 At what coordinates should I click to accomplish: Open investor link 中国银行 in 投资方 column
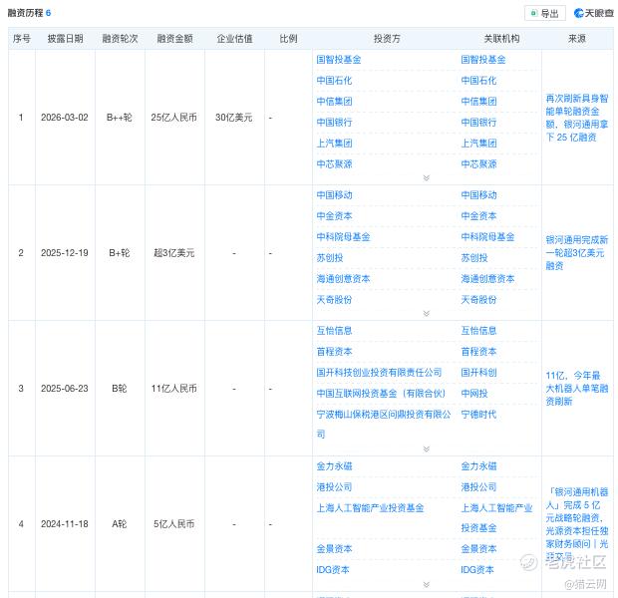coord(334,123)
